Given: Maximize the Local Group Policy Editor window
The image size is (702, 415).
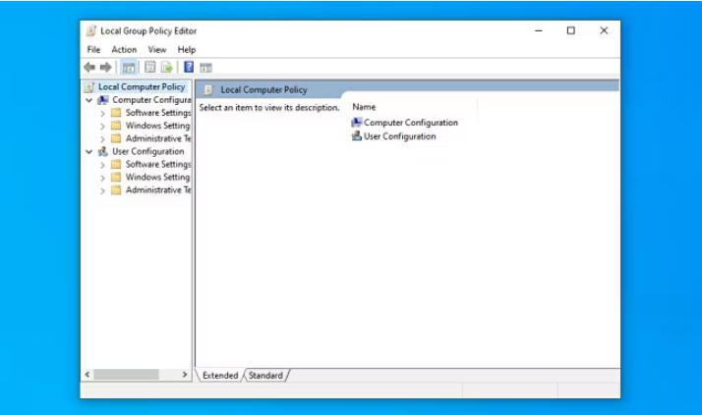Looking at the screenshot, I should point(571,30).
